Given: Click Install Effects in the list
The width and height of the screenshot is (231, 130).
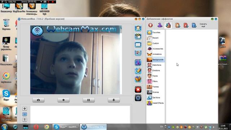Looking at the screenshot, I should coord(156,103).
